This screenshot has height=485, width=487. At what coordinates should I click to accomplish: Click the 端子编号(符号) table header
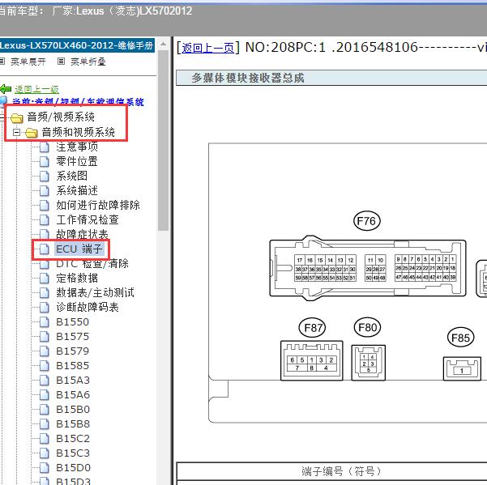click(340, 471)
